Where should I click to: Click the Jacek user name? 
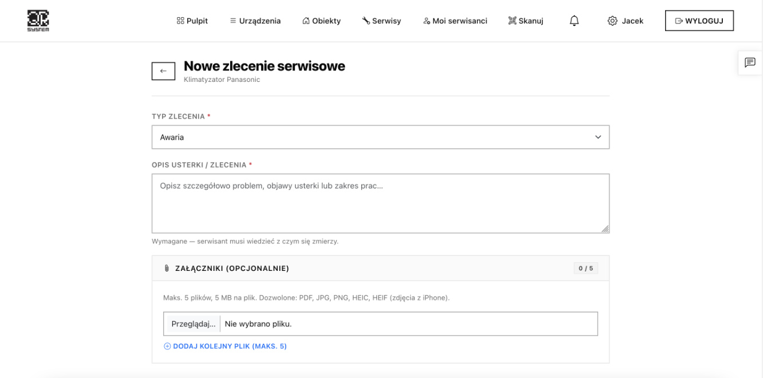pos(632,21)
